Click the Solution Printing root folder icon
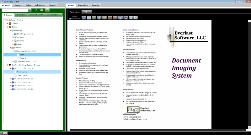251x135 pixels. click(7, 20)
